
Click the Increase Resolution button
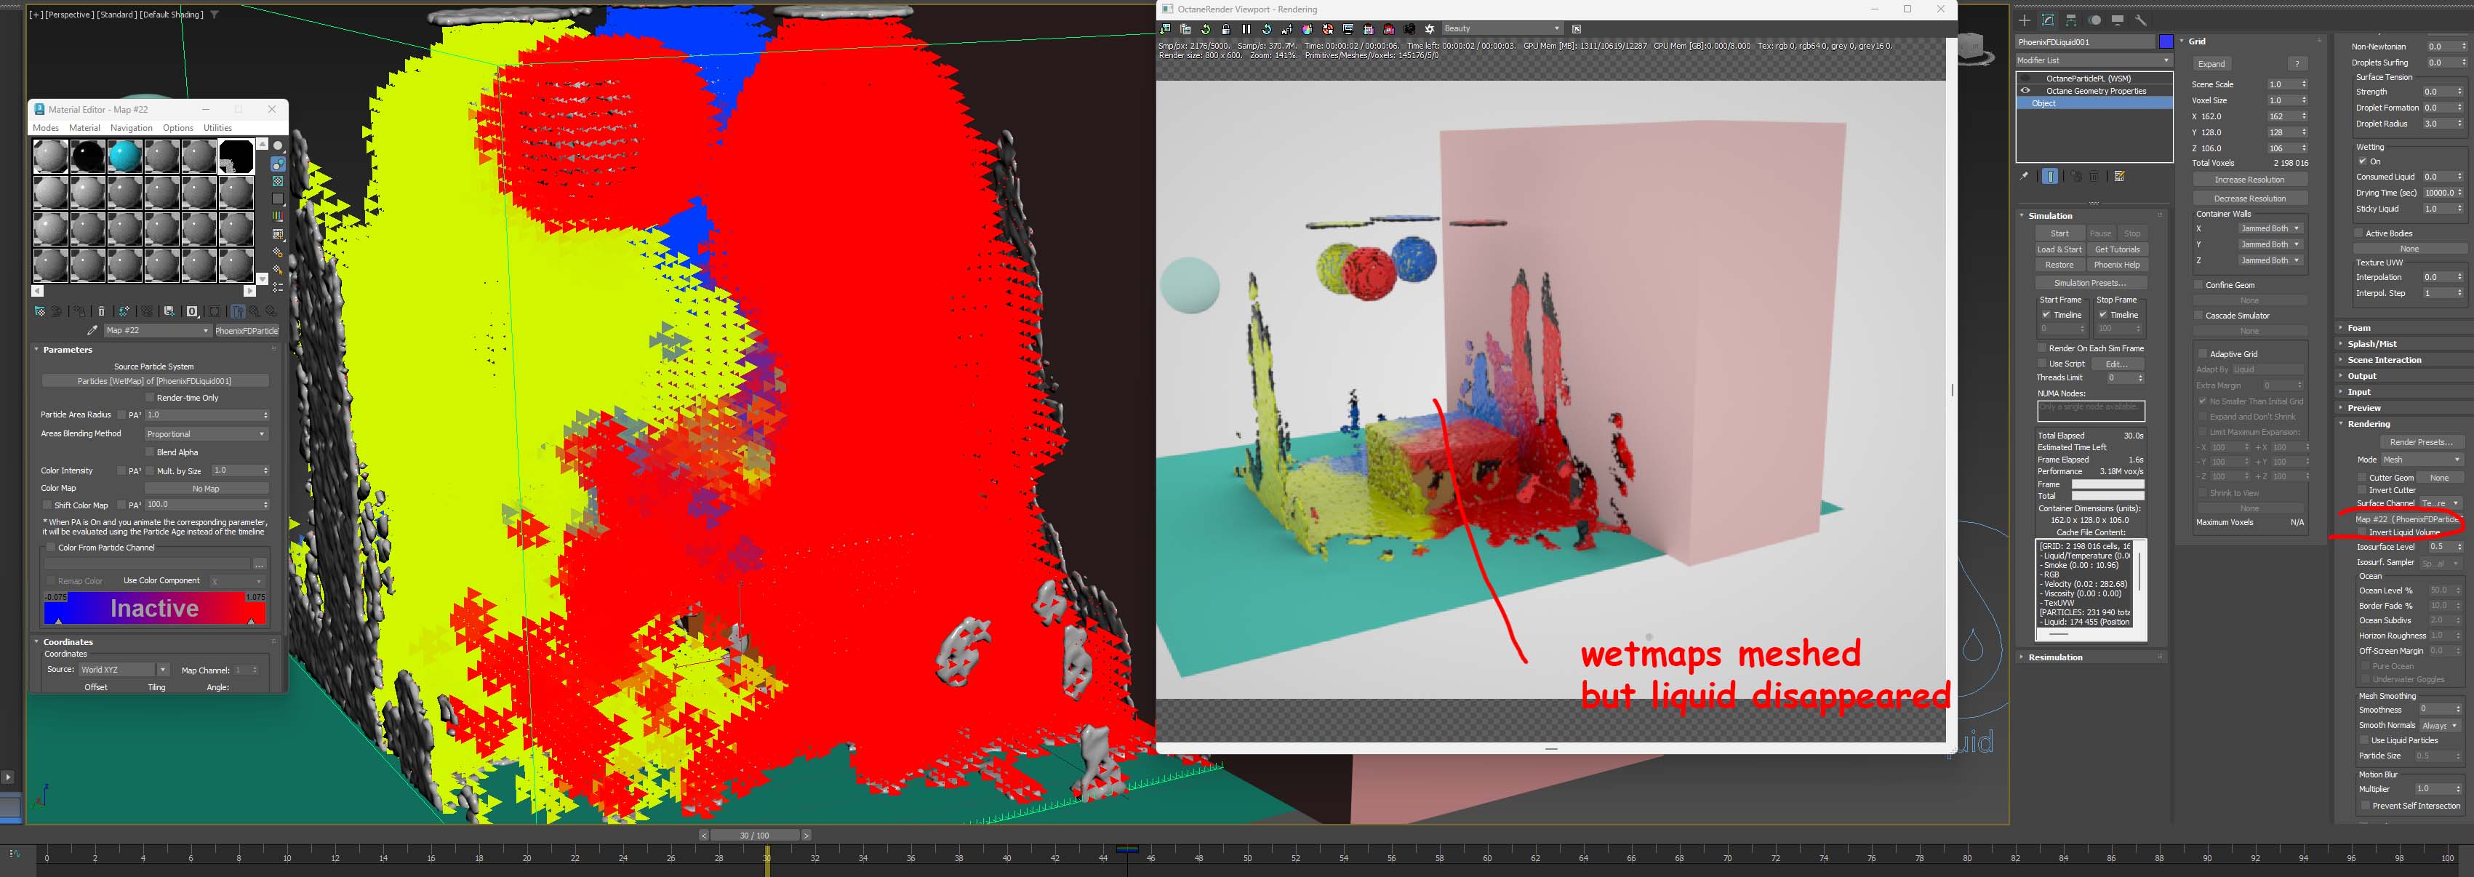point(2249,180)
